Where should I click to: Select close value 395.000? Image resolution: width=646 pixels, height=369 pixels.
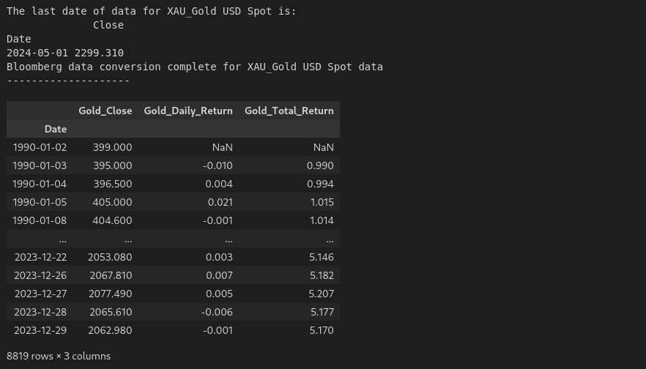tap(113, 165)
